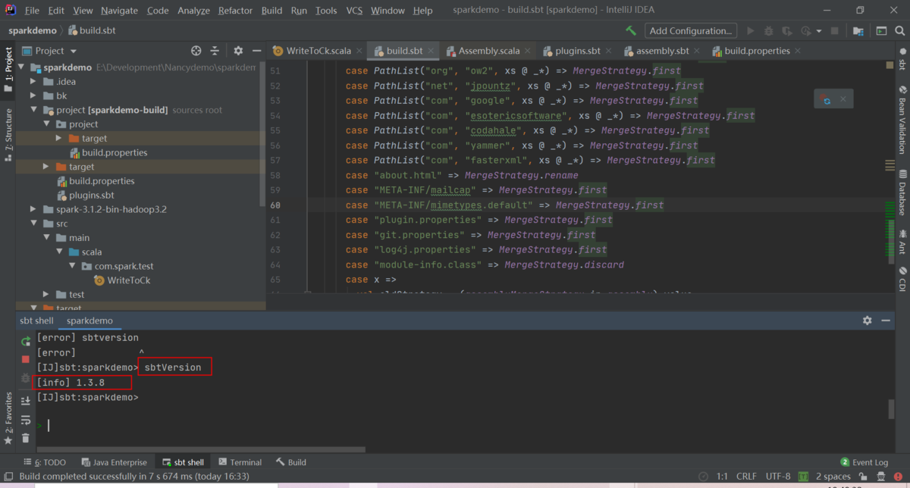Toggle the 2: Favorites tool window button
910x488 pixels.
pos(8,418)
